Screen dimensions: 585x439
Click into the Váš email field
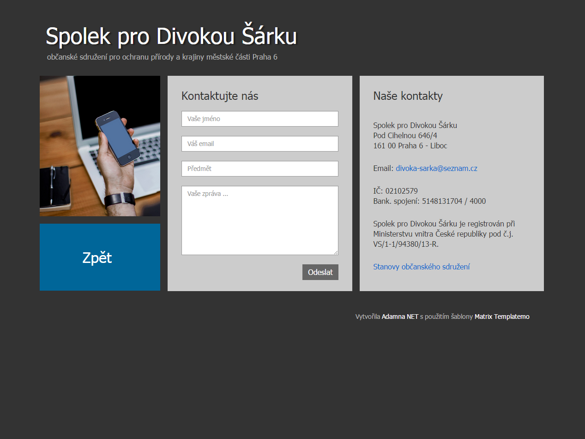(x=260, y=144)
